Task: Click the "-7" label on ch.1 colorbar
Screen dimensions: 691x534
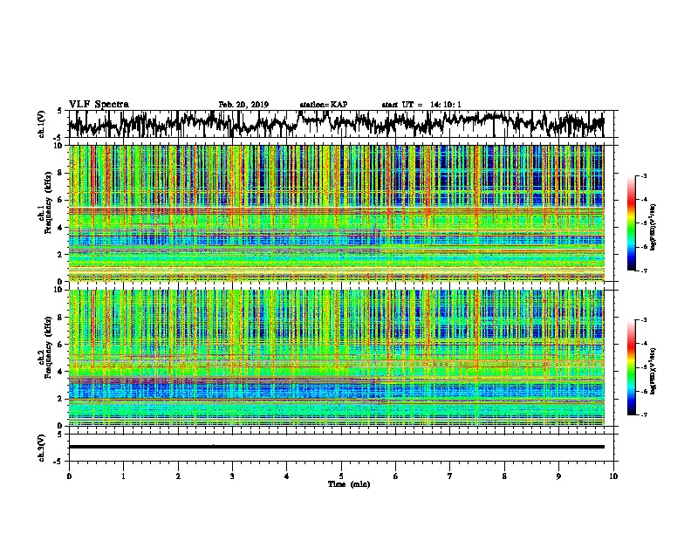Action: 643,271
